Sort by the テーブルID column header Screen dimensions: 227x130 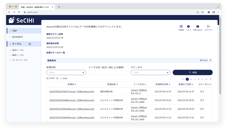pos(140,84)
